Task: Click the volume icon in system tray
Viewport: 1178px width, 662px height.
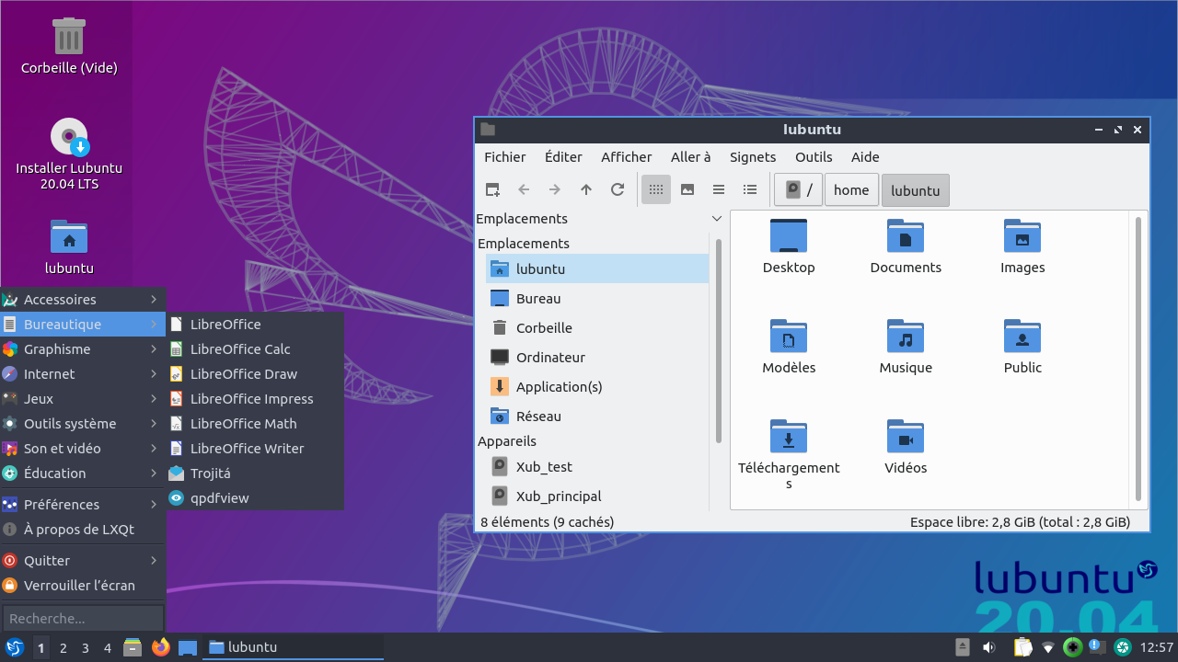Action: pyautogui.click(x=988, y=647)
